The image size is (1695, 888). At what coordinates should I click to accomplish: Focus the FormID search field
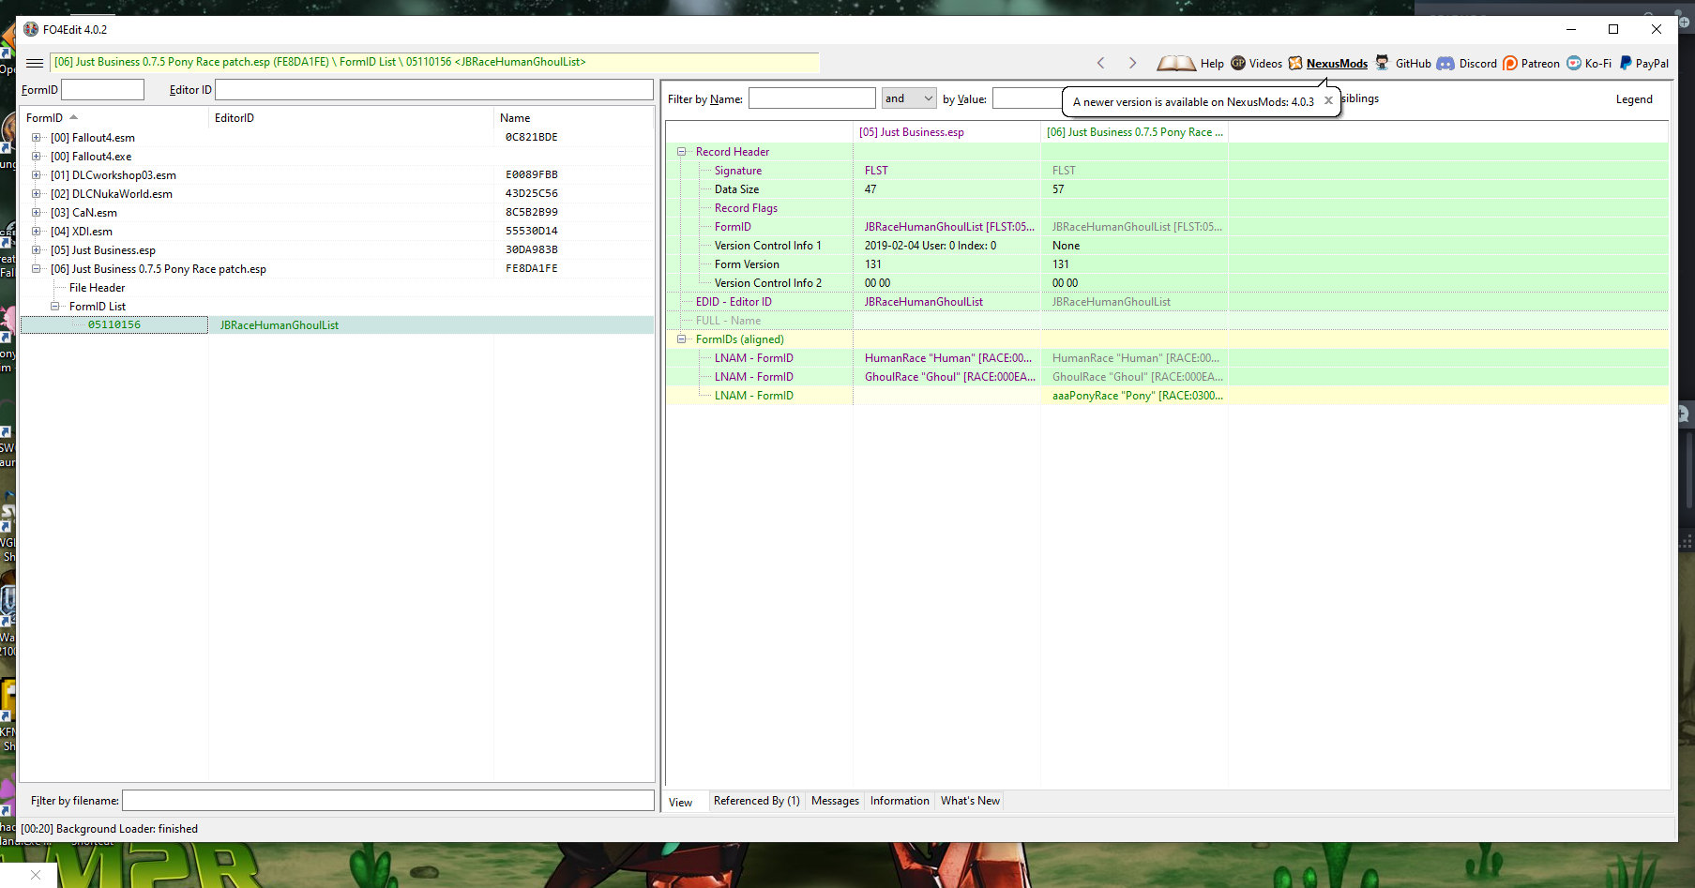click(102, 89)
